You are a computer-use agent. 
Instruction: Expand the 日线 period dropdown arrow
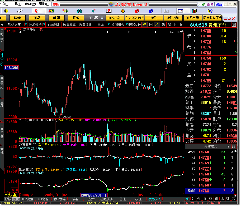(108, 24)
